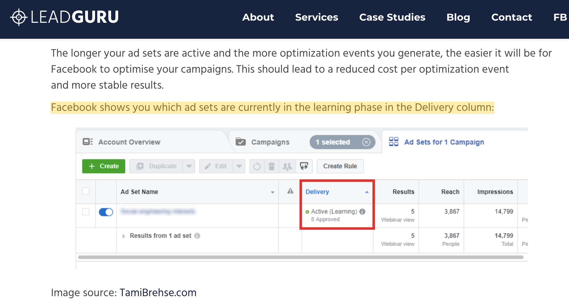The image size is (569, 306).
Task: Expand Results from 1 ad set
Action: (123, 236)
